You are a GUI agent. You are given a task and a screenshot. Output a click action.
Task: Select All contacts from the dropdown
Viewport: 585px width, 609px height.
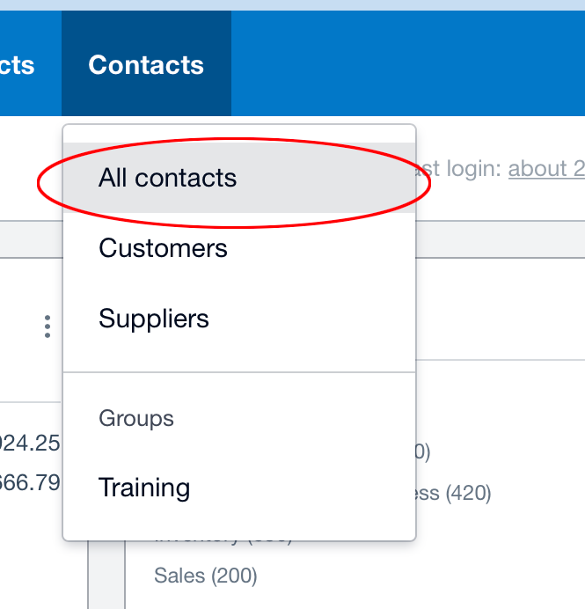167,179
